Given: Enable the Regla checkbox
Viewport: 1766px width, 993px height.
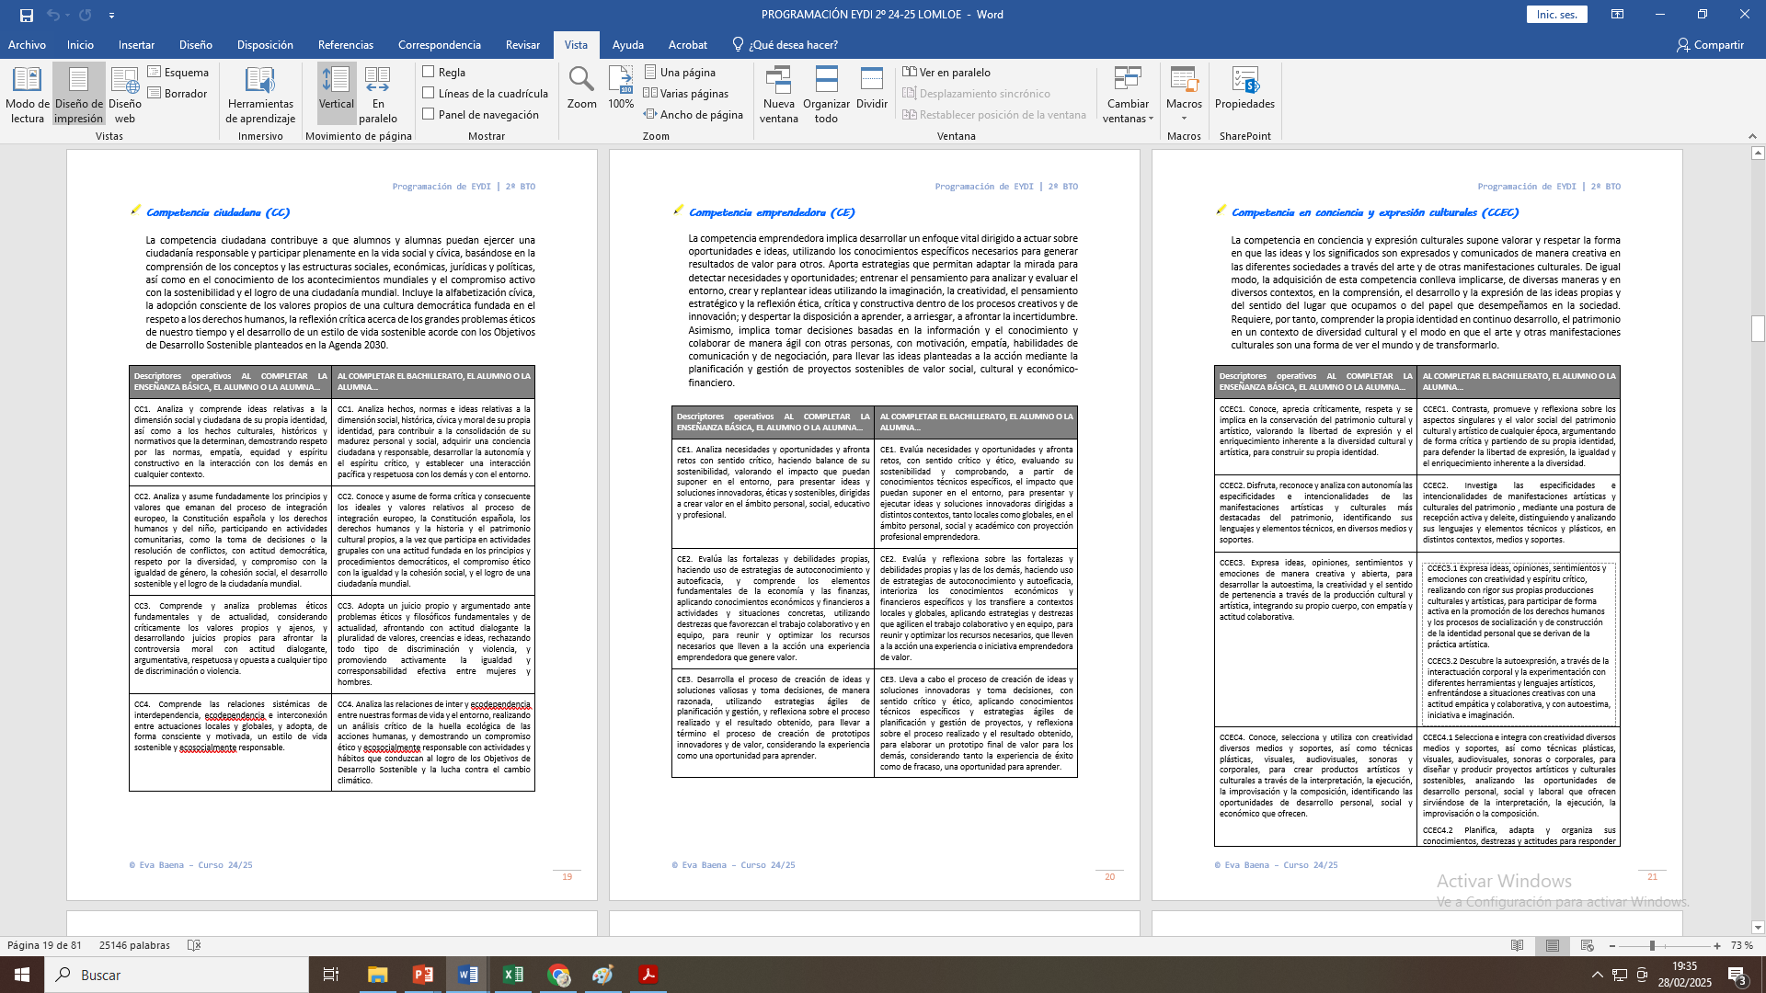Looking at the screenshot, I should (x=429, y=72).
